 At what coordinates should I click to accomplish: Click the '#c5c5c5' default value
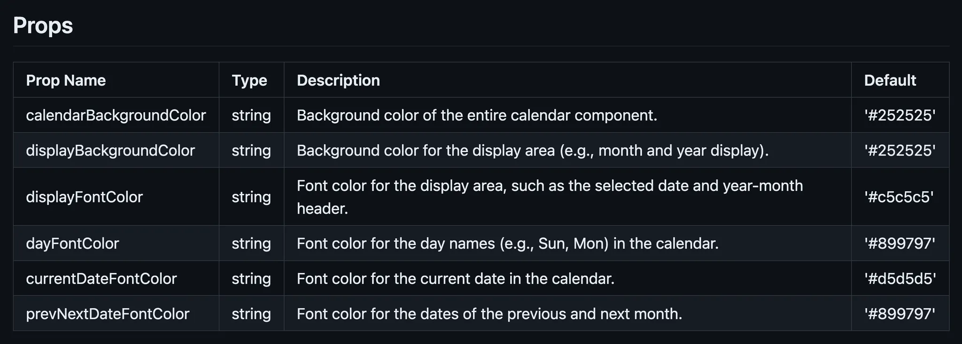tap(899, 196)
